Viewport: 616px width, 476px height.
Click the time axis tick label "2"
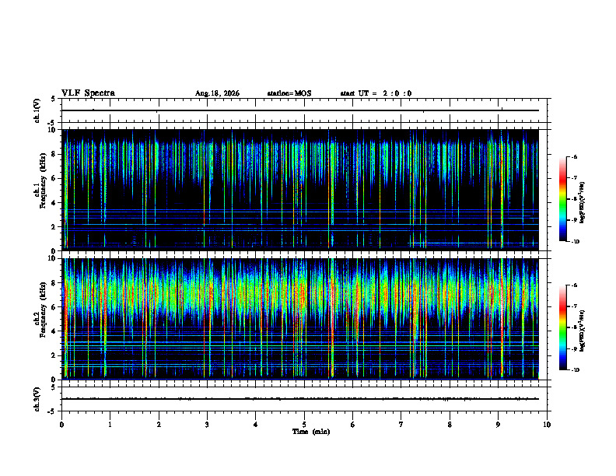(159, 425)
